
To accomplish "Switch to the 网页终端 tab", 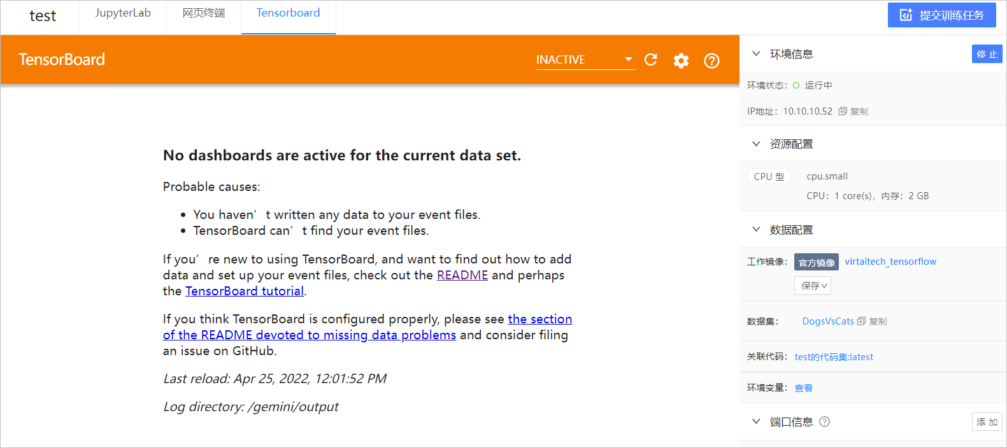I will tap(204, 13).
